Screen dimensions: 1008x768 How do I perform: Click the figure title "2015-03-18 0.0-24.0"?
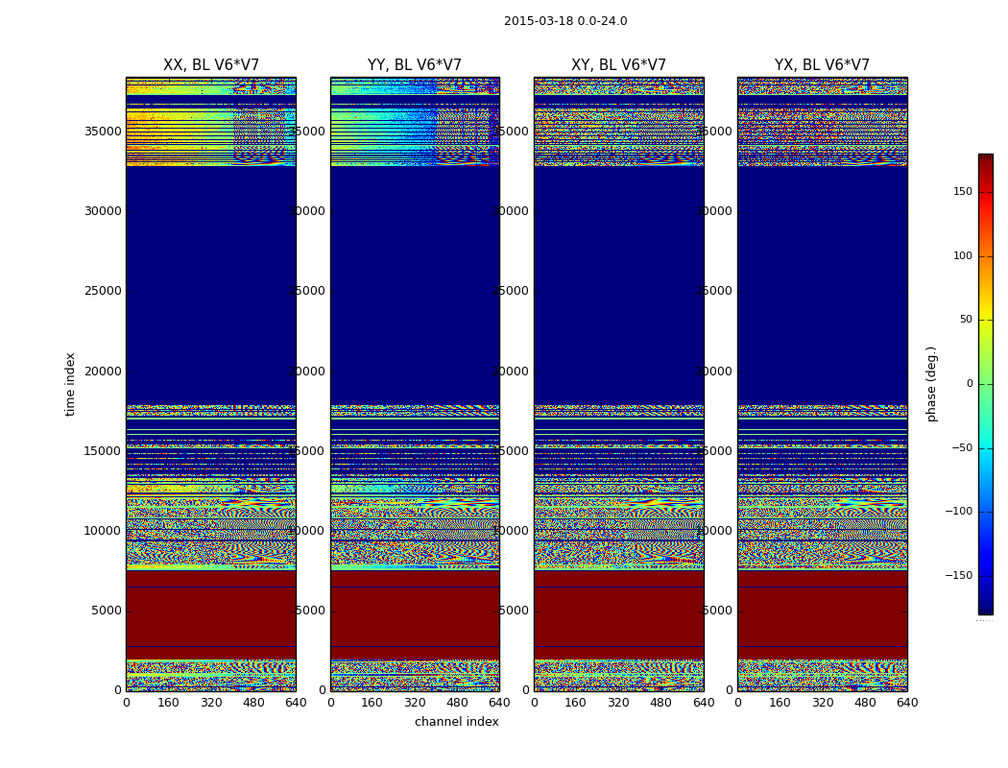pos(565,21)
